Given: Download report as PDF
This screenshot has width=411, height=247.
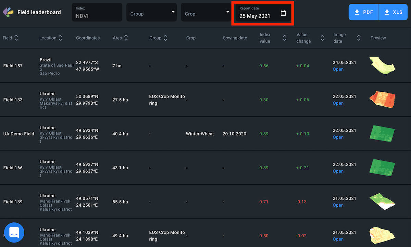Looking at the screenshot, I should point(363,12).
